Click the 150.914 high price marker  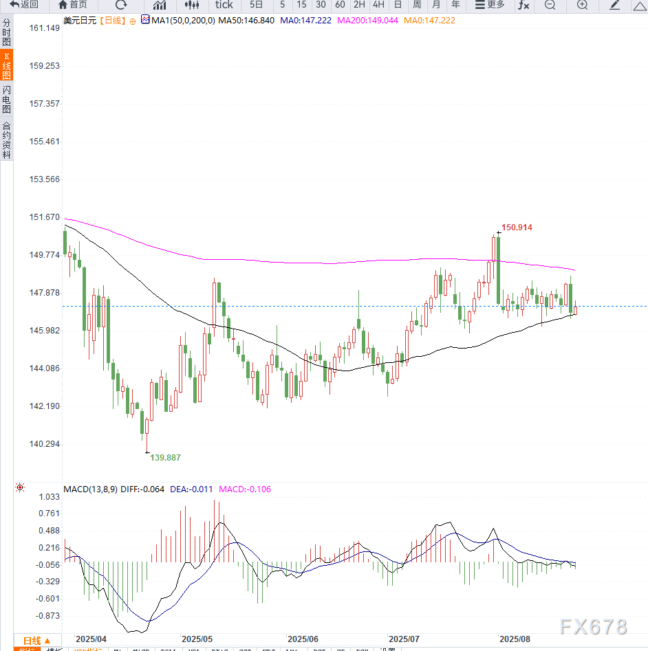pyautogui.click(x=517, y=227)
